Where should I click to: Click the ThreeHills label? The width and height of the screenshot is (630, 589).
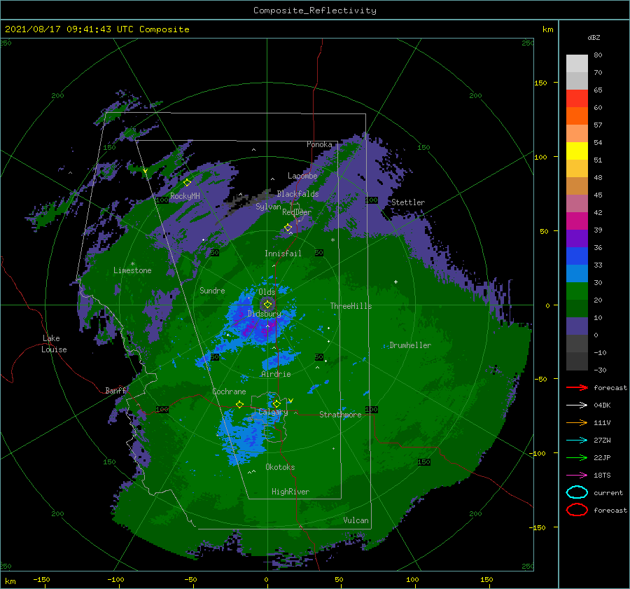coord(351,306)
